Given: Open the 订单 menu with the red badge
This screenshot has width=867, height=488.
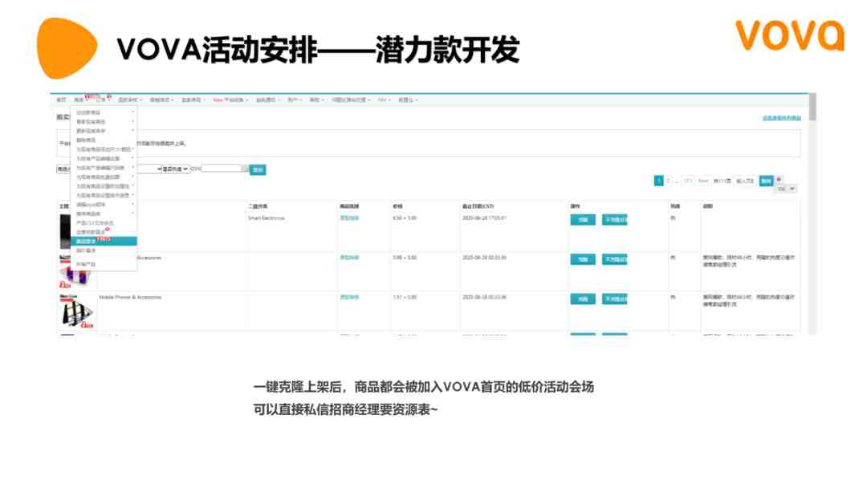Looking at the screenshot, I should pos(102,100).
